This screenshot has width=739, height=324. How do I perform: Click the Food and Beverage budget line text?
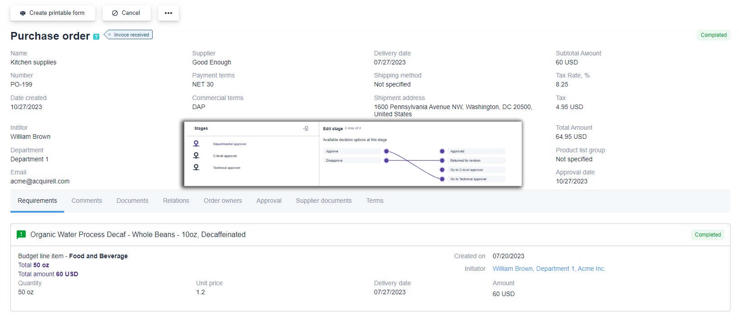point(98,256)
